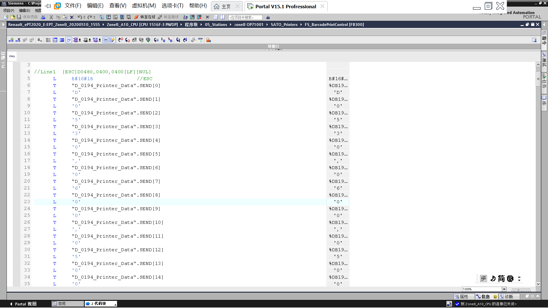This screenshot has height=308, width=548.
Task: Click the Go online (转至在线) button
Action: (x=145, y=17)
